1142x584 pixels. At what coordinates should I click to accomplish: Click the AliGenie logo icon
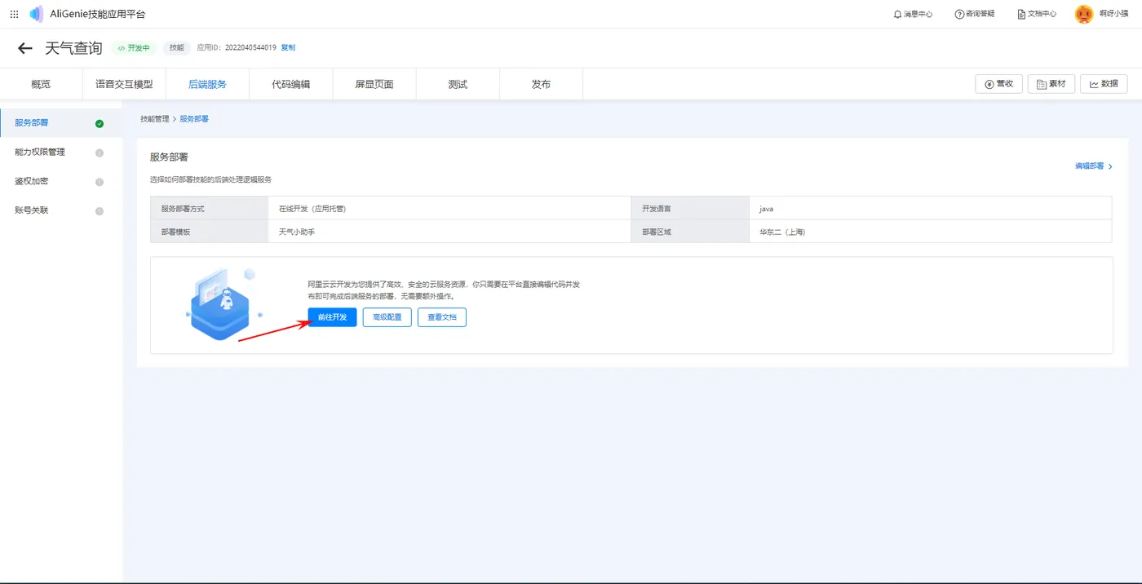37,15
